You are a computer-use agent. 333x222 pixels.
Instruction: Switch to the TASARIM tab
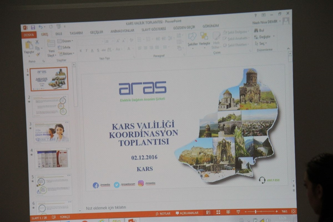coord(76,33)
